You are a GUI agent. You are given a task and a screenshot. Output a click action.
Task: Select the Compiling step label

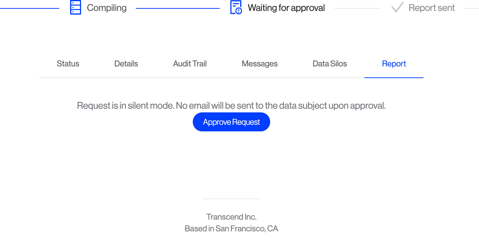(107, 8)
